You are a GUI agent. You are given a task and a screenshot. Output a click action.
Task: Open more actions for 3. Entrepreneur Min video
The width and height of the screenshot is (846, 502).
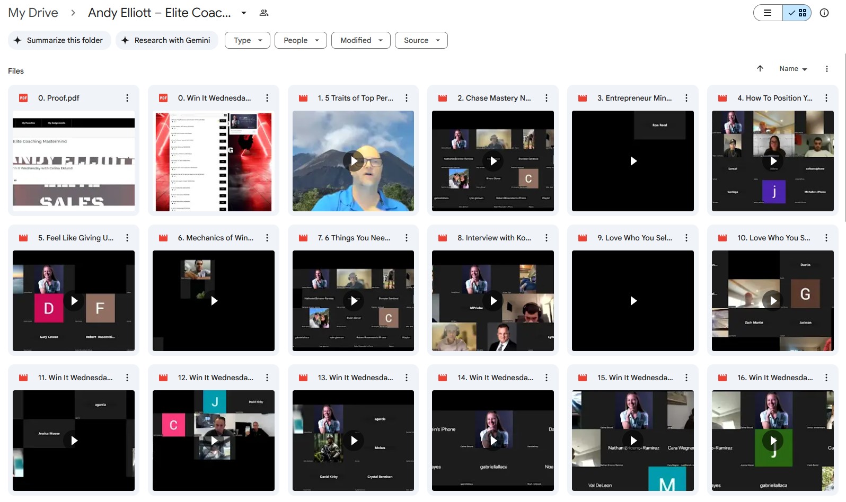pos(686,98)
